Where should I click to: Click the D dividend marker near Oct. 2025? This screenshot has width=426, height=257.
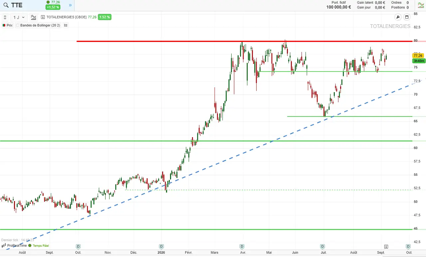click(78, 247)
